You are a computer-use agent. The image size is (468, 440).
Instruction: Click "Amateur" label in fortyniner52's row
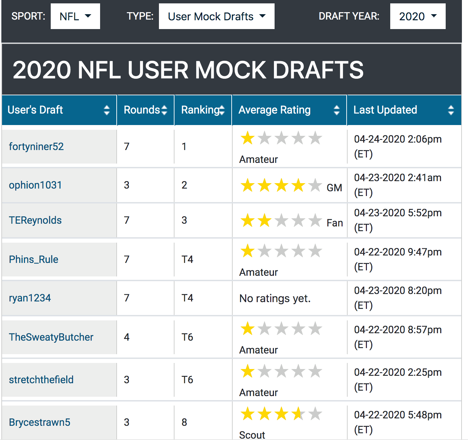click(259, 159)
